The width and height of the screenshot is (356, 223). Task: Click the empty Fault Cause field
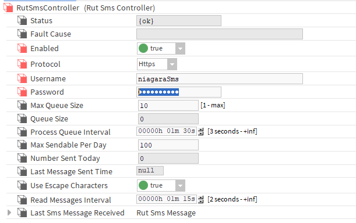(220, 34)
